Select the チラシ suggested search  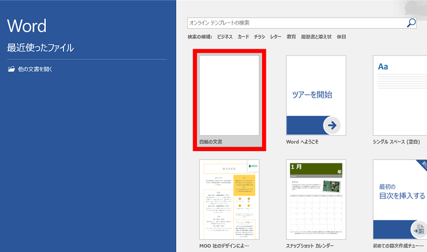[259, 37]
